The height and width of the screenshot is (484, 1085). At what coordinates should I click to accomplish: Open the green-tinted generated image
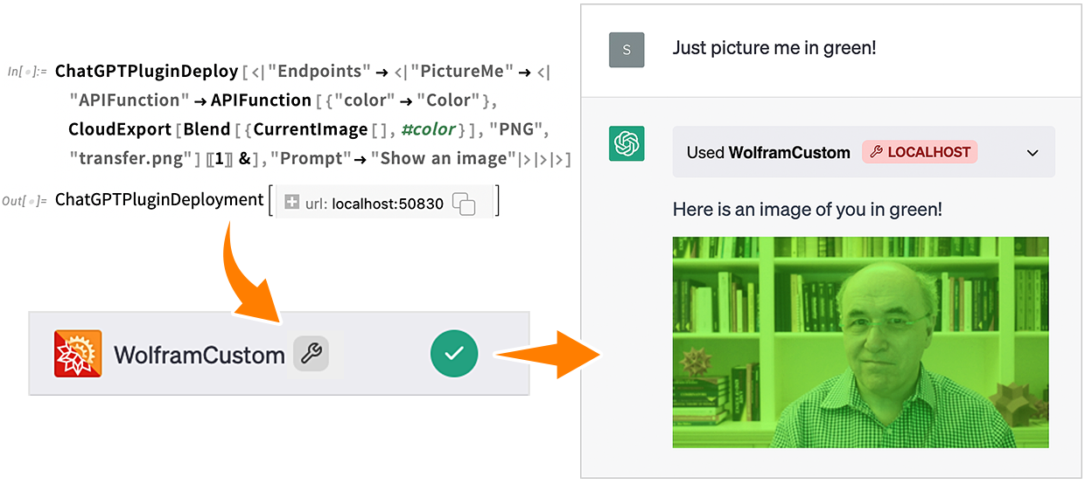(860, 342)
